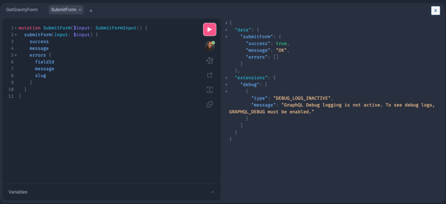Collapse the errors block on line 5
The width and height of the screenshot is (446, 204).
point(16,55)
